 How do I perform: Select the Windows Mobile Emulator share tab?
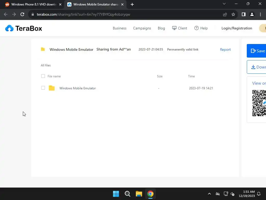tap(95, 5)
